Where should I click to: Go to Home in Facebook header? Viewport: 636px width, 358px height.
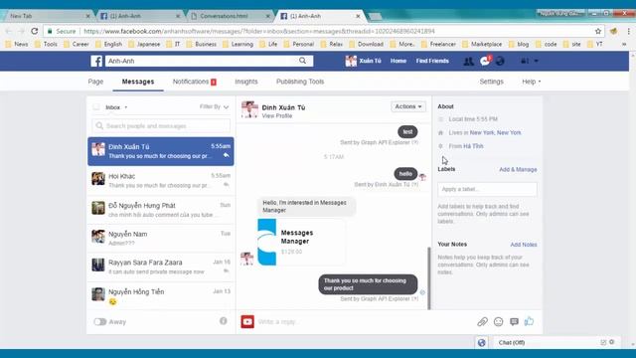pyautogui.click(x=398, y=61)
